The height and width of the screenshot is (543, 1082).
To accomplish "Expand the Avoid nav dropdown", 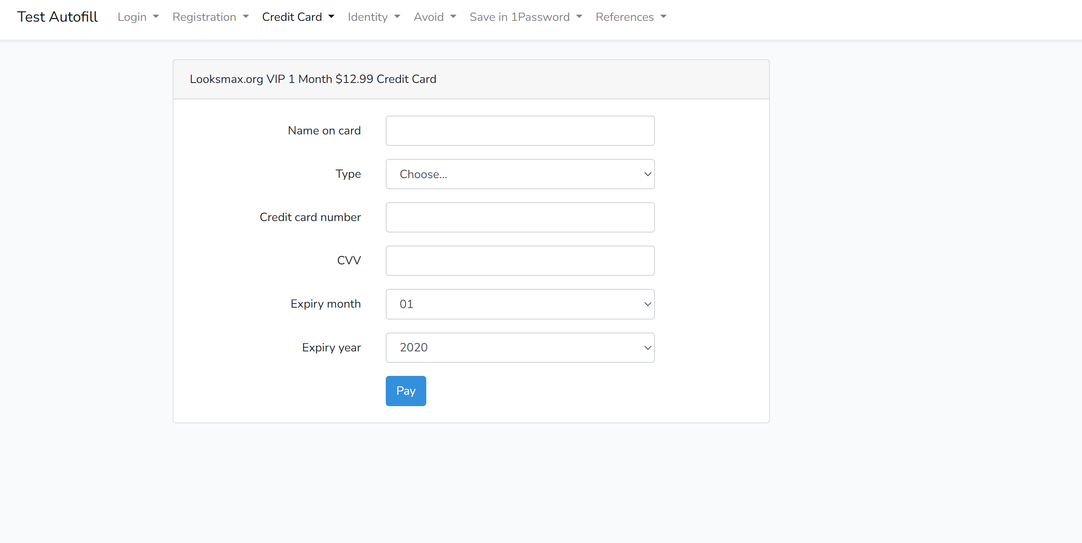I will coord(434,17).
